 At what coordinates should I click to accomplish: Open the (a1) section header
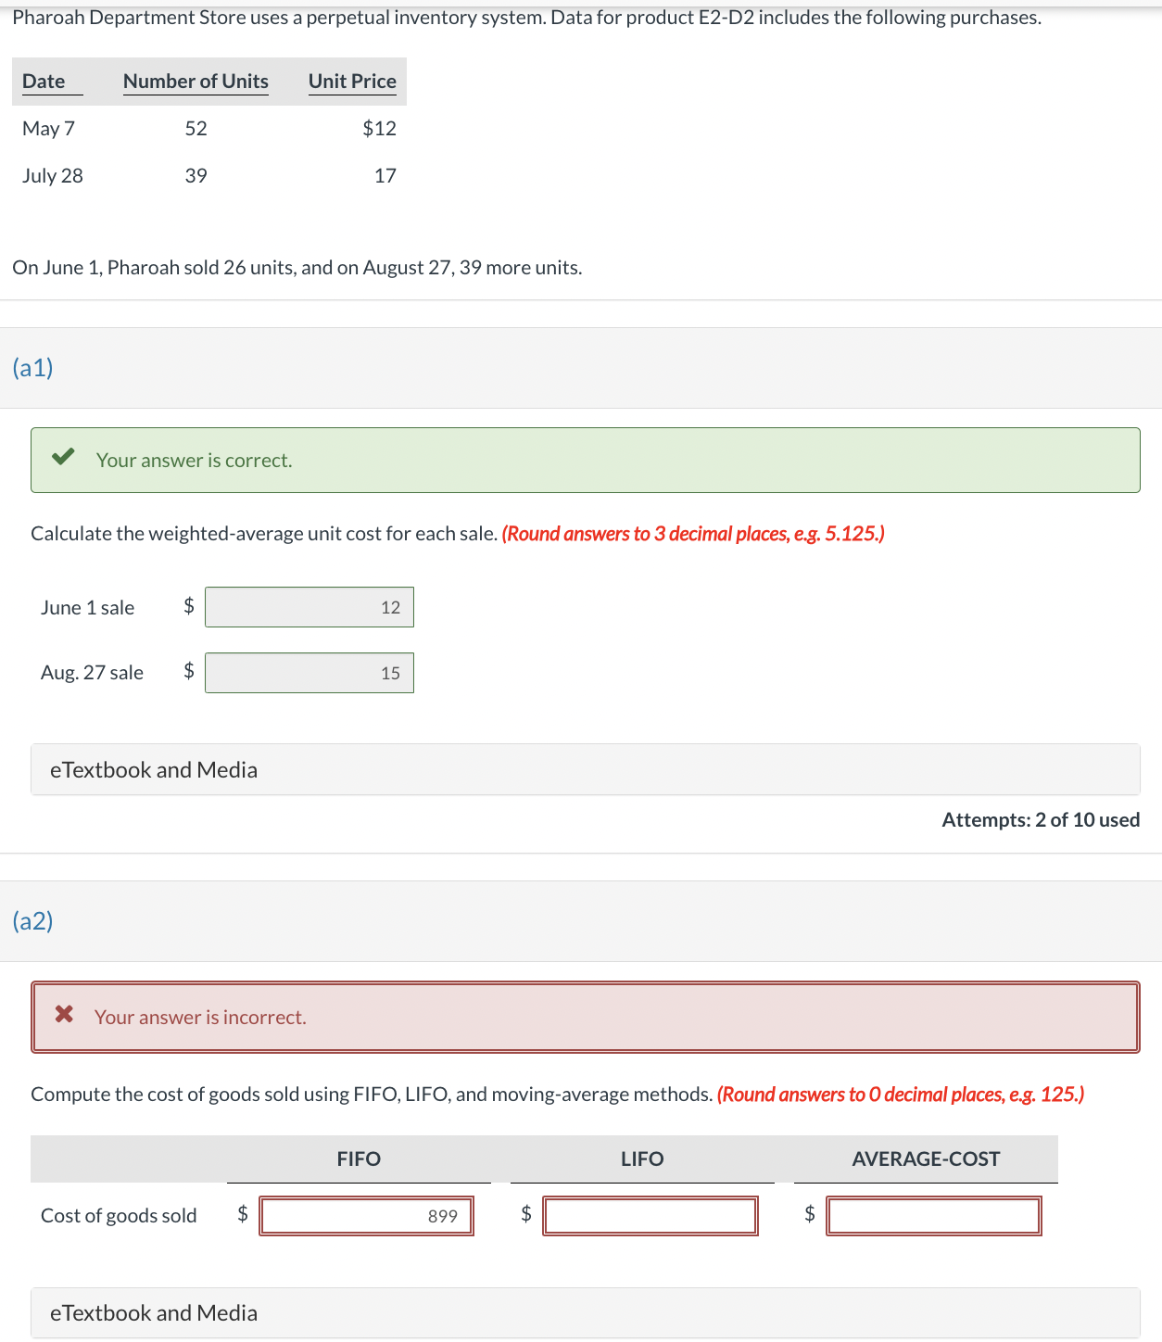[x=32, y=367]
